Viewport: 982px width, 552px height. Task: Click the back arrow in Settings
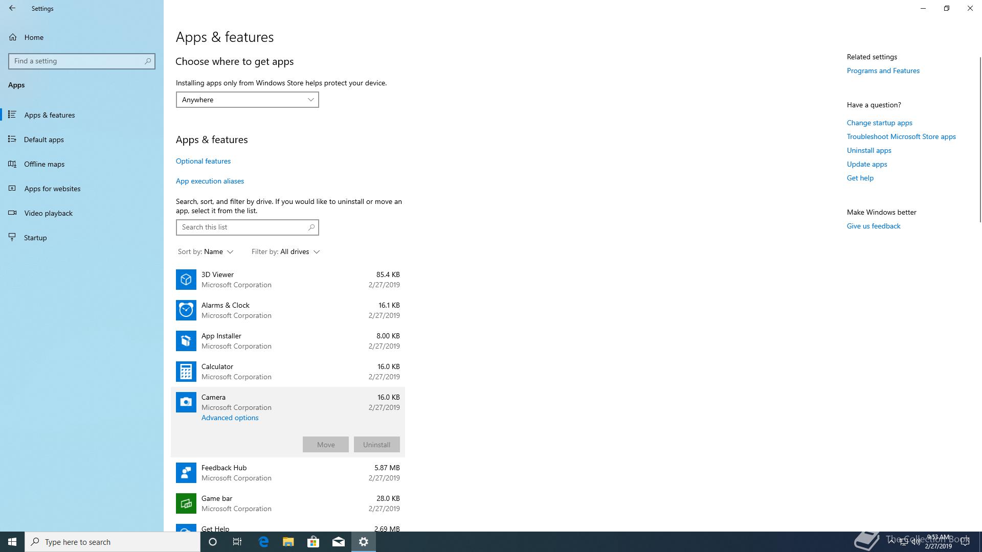coord(12,8)
